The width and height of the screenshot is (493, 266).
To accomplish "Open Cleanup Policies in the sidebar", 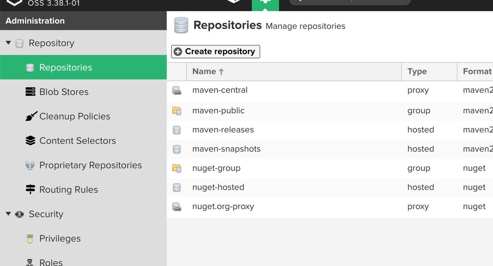I will point(83,116).
